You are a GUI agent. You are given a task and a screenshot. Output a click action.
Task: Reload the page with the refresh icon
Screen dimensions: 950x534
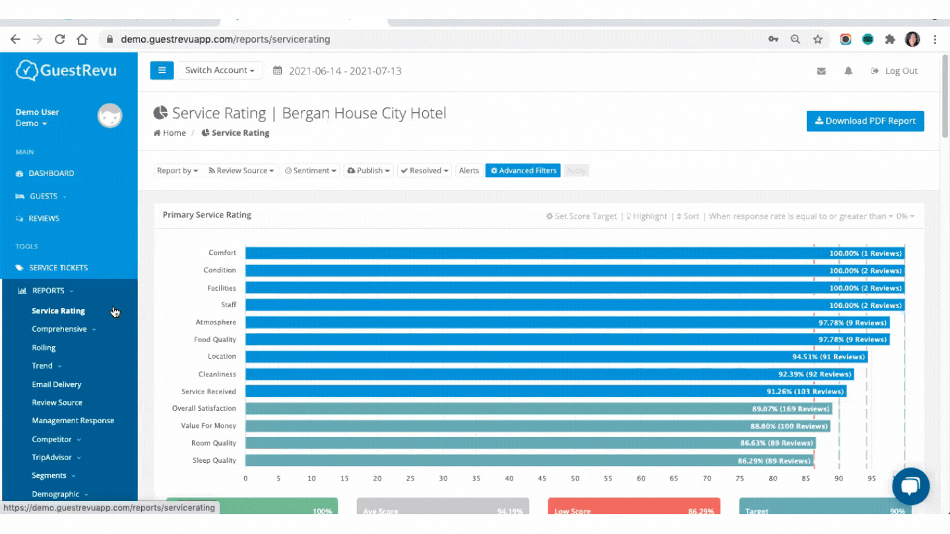tap(60, 40)
